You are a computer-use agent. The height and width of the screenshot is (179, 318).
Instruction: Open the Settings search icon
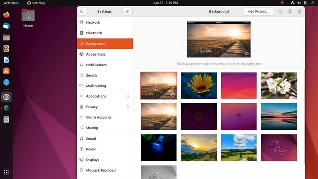click(x=82, y=11)
